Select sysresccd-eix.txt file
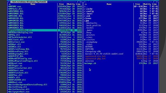Screen dimensions: 166x93 coord(121,56)
